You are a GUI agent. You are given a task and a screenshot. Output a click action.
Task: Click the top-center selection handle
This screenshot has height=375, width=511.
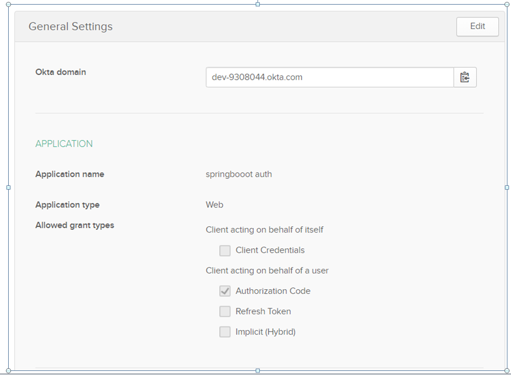coord(257,4)
